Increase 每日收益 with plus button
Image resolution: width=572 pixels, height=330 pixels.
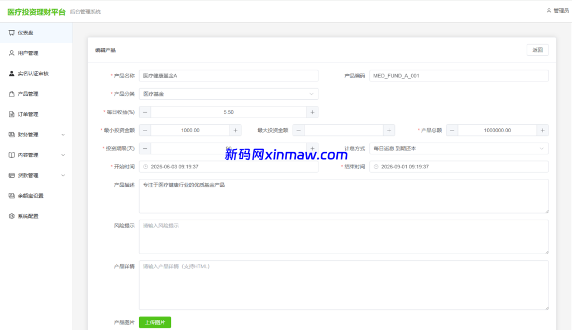312,112
